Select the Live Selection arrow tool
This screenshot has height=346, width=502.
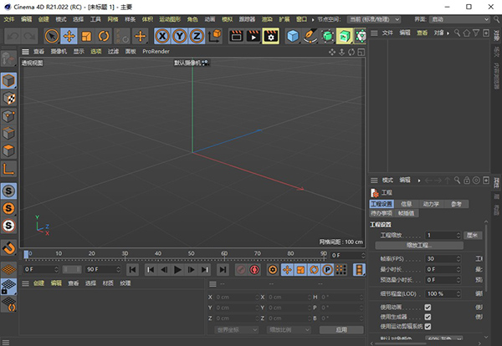52,36
